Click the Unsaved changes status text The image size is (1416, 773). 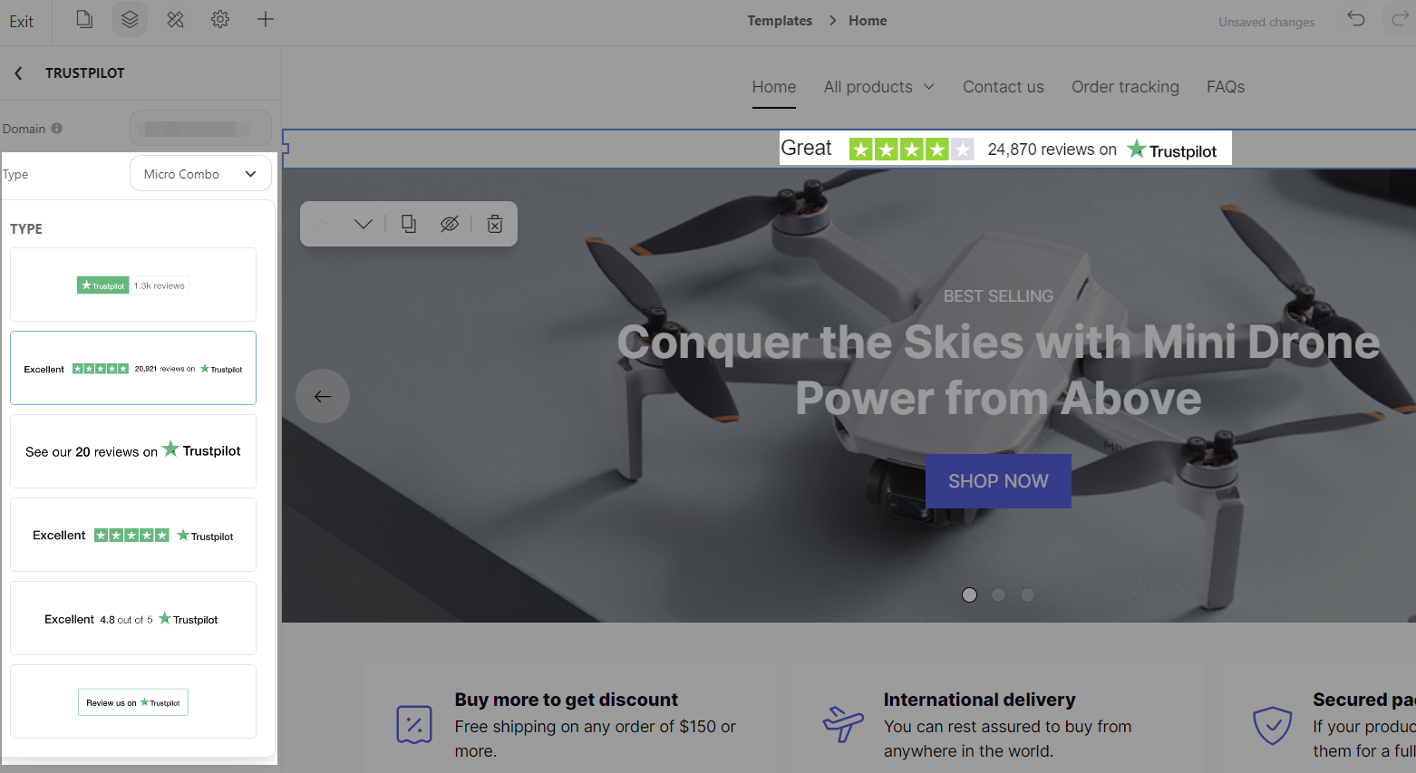pos(1266,22)
